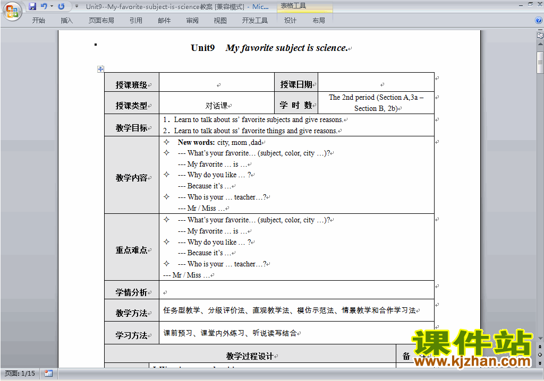Viewport: 544px width, 381px height.
Task: Click the 教学目标 cell label
Action: click(132, 128)
